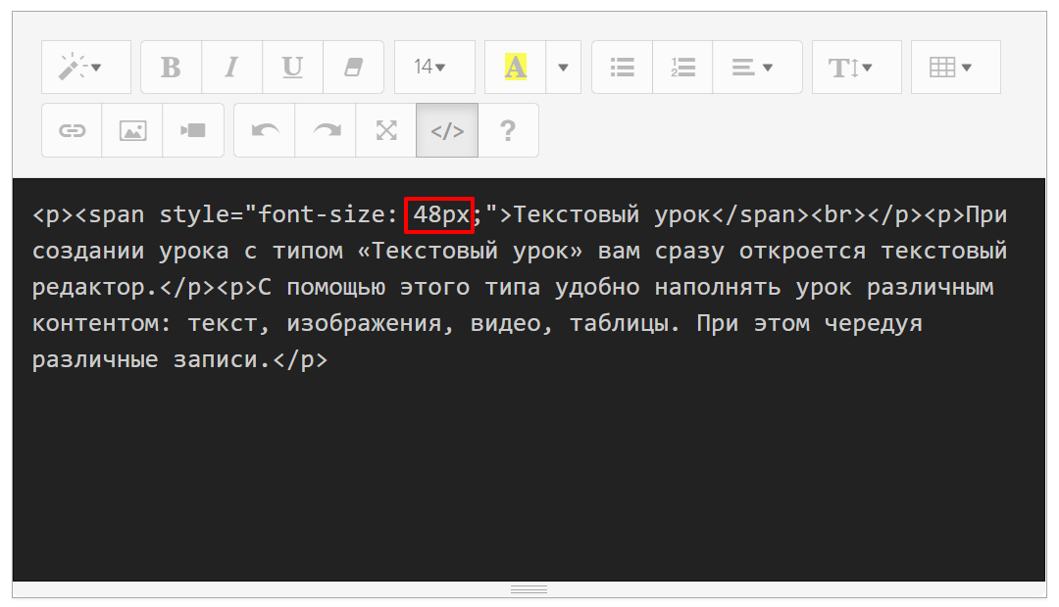Toggle italic formatting
1059x607 pixels.
pos(231,68)
